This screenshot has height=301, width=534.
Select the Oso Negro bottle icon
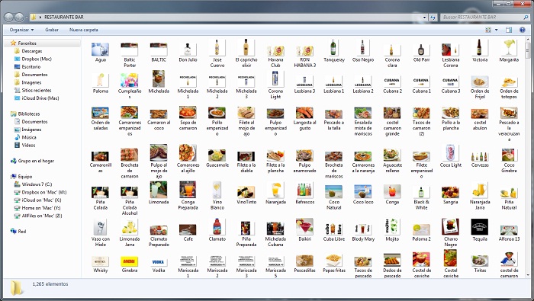point(363,47)
